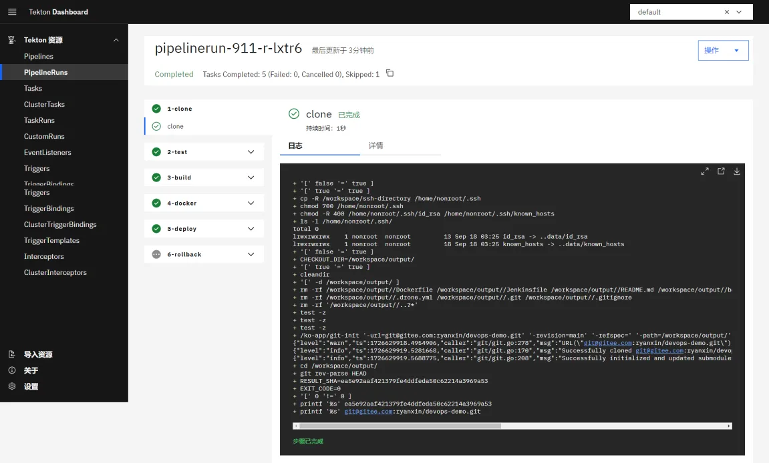
Task: Click the Completed status label
Action: click(174, 74)
